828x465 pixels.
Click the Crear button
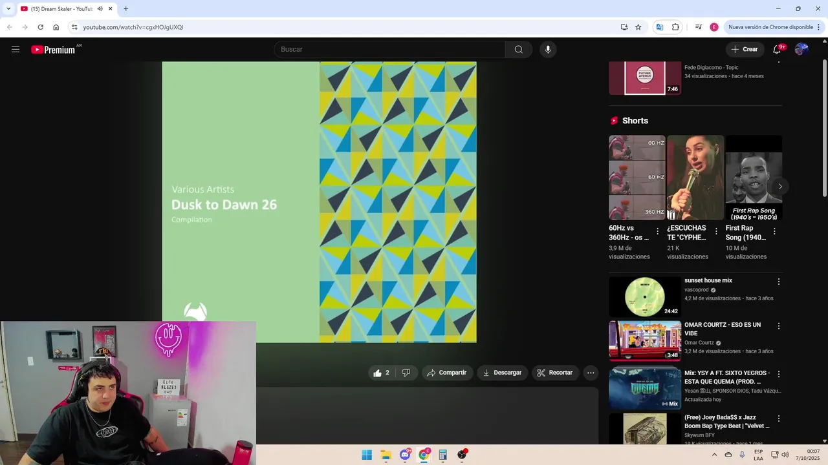(744, 49)
